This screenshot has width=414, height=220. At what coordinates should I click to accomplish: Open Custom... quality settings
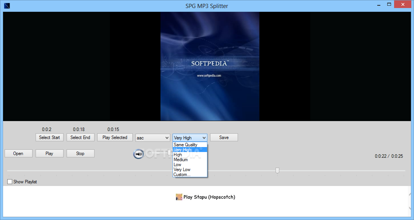(x=190, y=175)
